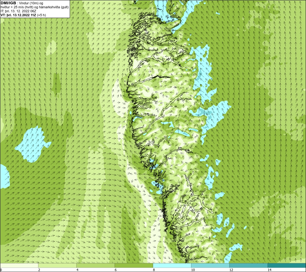306x272 pixels.
Task: Click the scale label 4
Action: [x=77, y=270]
